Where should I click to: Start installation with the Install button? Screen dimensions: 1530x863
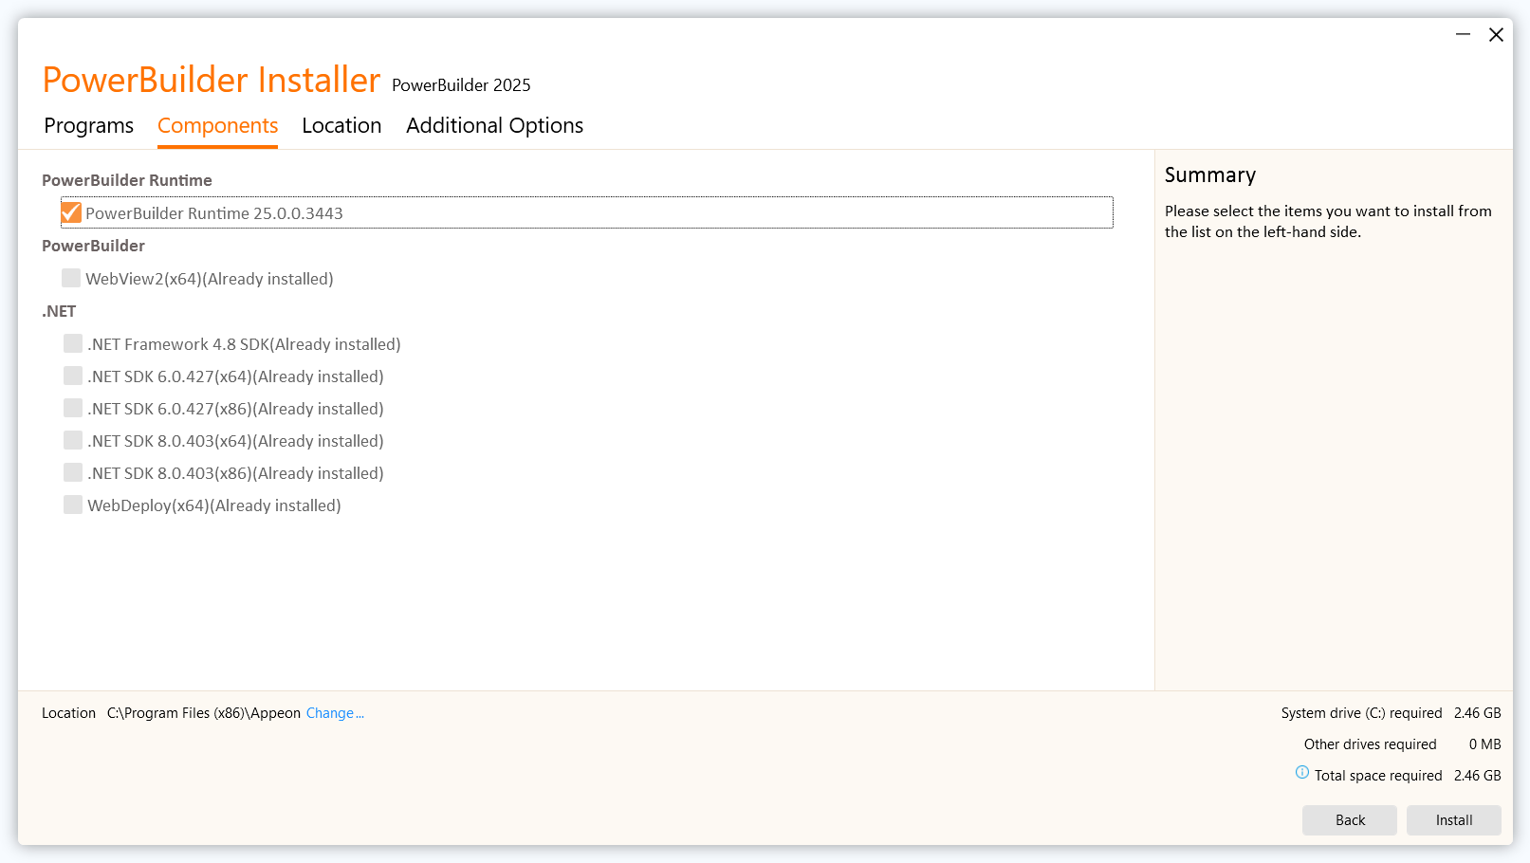click(1453, 820)
